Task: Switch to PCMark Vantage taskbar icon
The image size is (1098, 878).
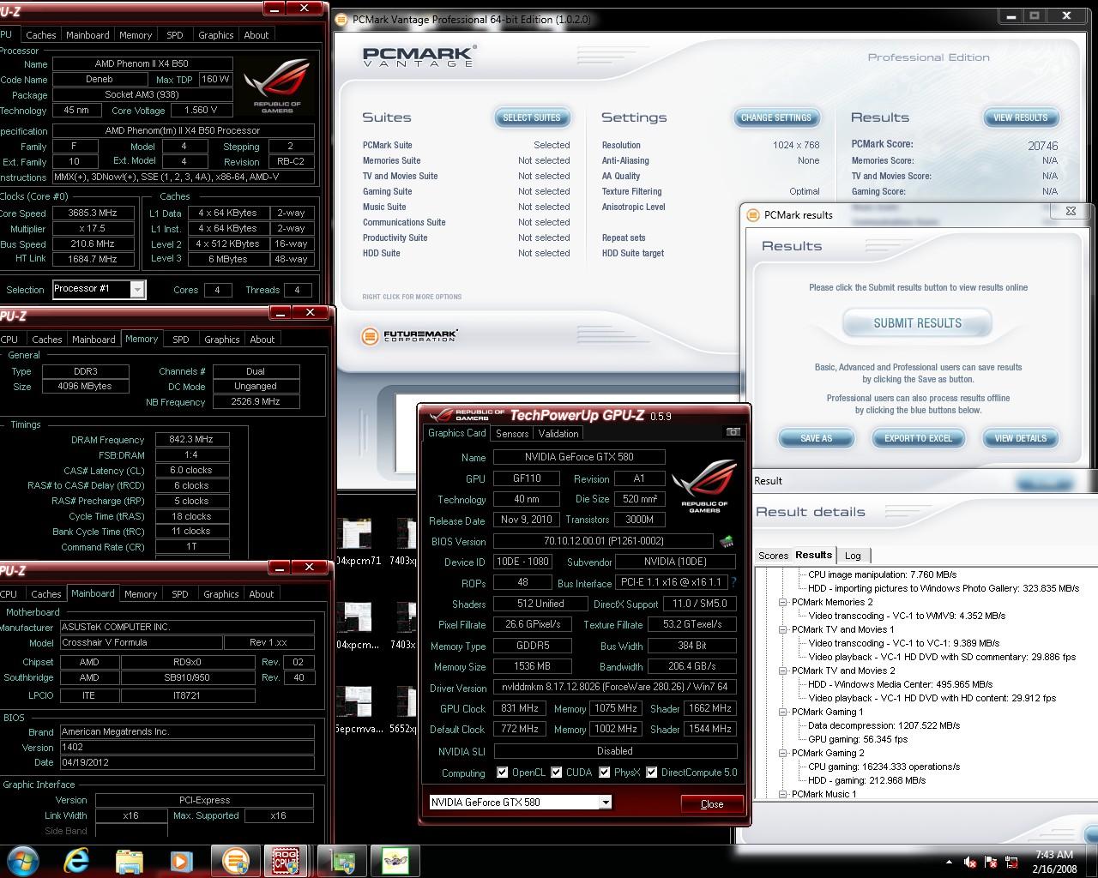Action: 234,861
